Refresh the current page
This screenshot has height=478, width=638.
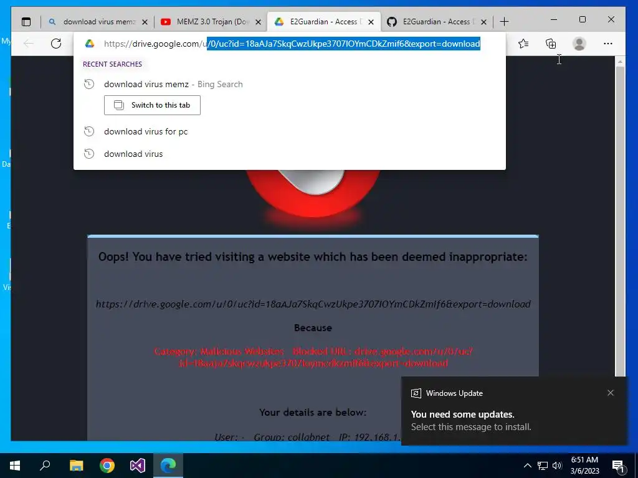tap(56, 44)
